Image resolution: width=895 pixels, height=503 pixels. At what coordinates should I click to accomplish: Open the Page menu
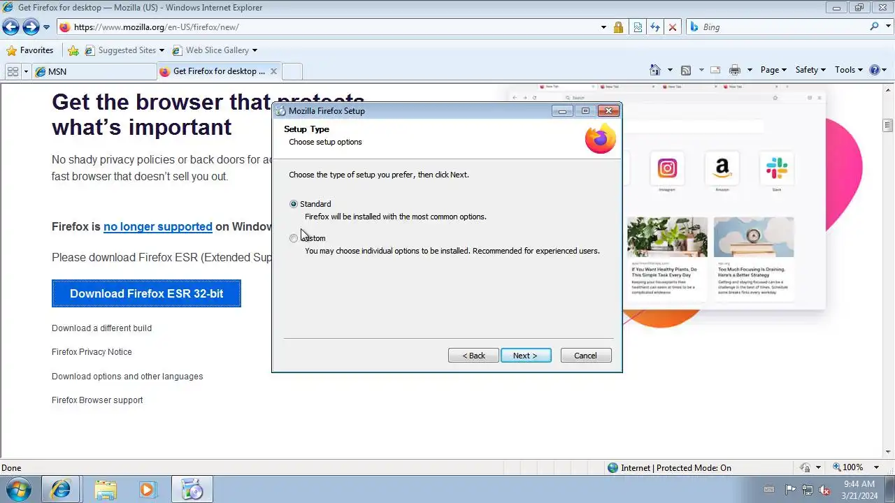coord(773,70)
